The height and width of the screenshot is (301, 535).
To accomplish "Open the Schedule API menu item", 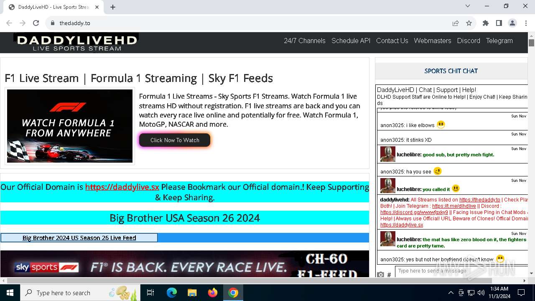I will [351, 41].
